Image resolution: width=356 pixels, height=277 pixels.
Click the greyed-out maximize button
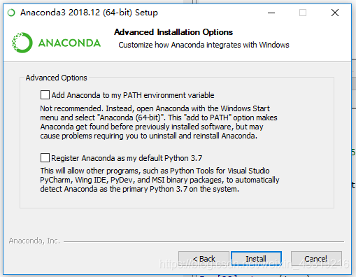click(303, 13)
